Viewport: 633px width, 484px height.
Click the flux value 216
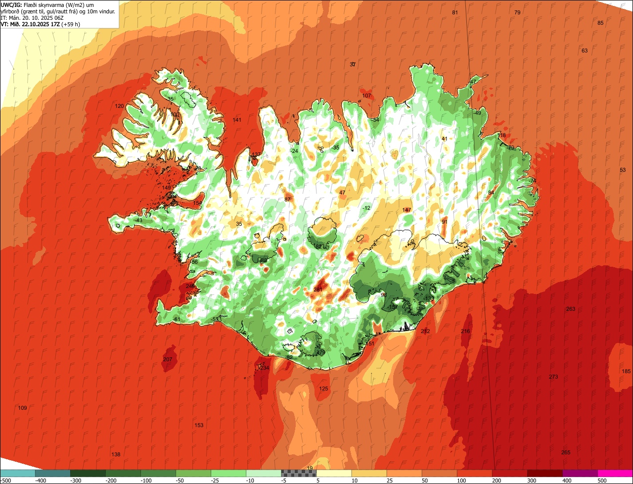465,331
